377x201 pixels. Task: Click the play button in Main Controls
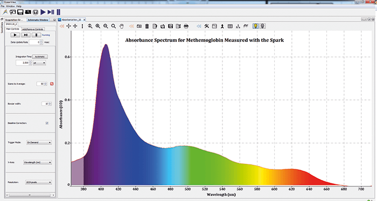pyautogui.click(x=15, y=35)
